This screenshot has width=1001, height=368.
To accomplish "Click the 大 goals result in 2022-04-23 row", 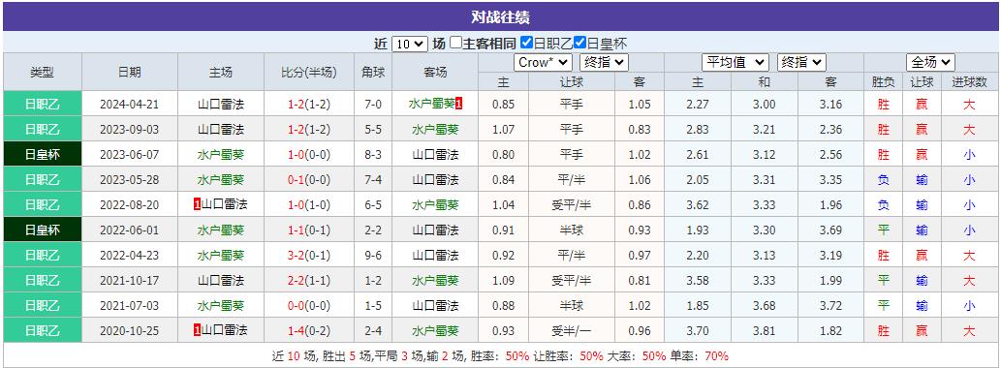I will [x=970, y=255].
